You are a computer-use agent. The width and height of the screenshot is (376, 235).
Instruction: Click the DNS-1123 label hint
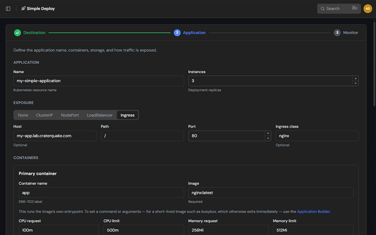[x=30, y=202]
